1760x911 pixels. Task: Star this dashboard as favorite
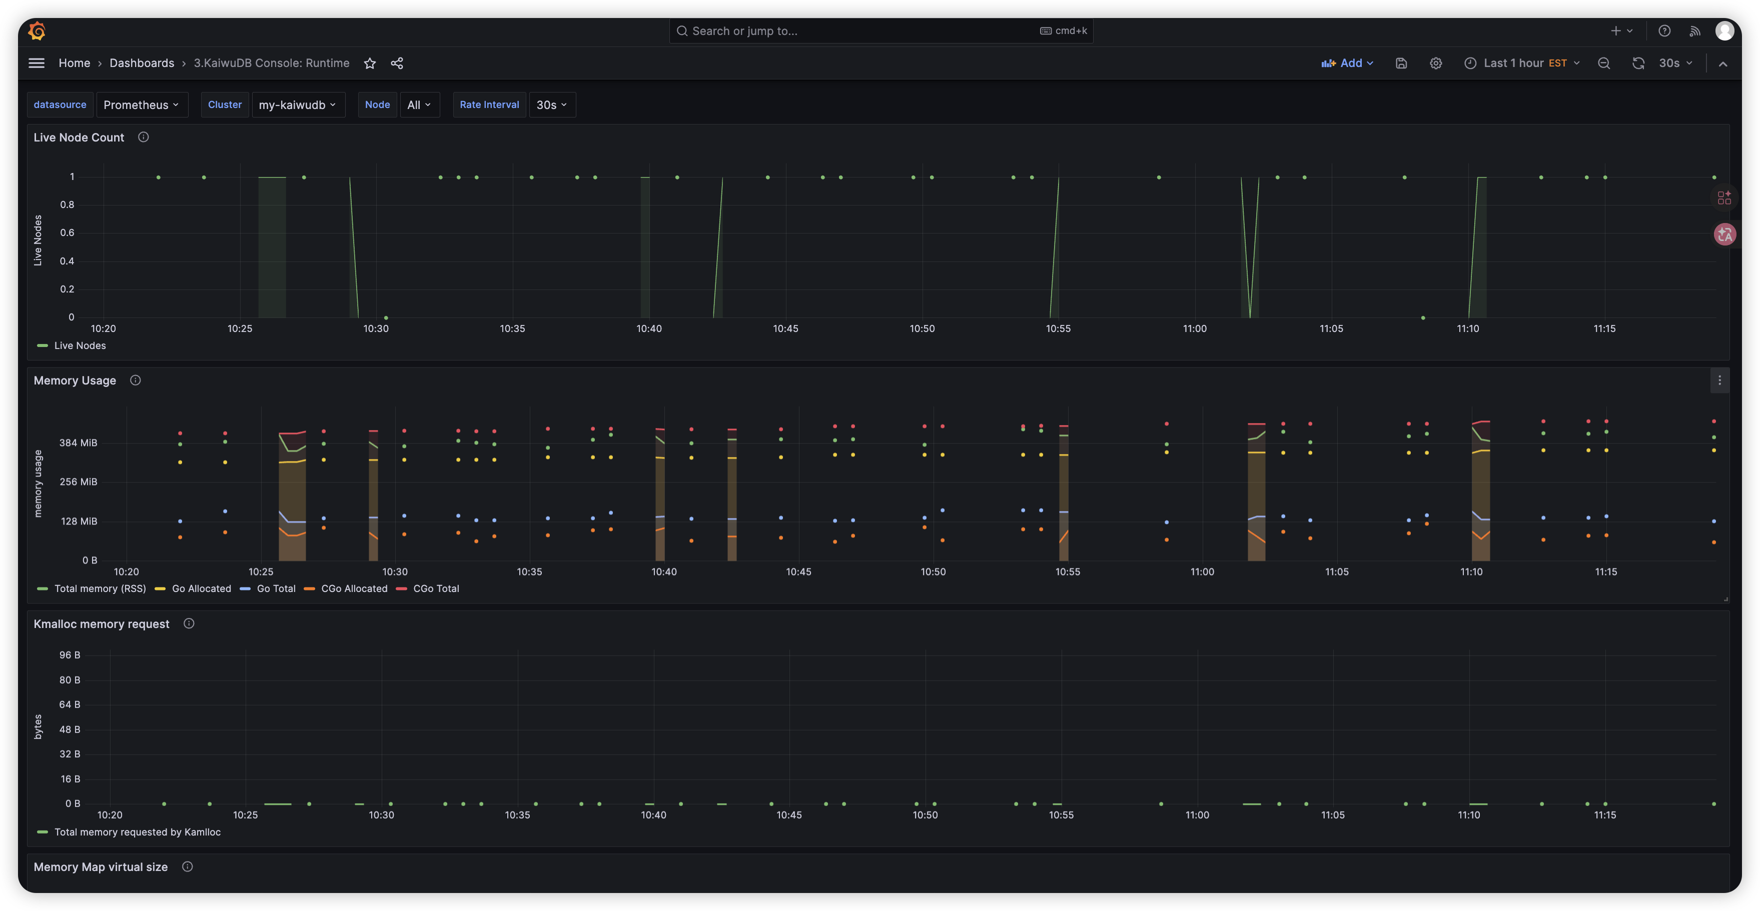pos(370,63)
